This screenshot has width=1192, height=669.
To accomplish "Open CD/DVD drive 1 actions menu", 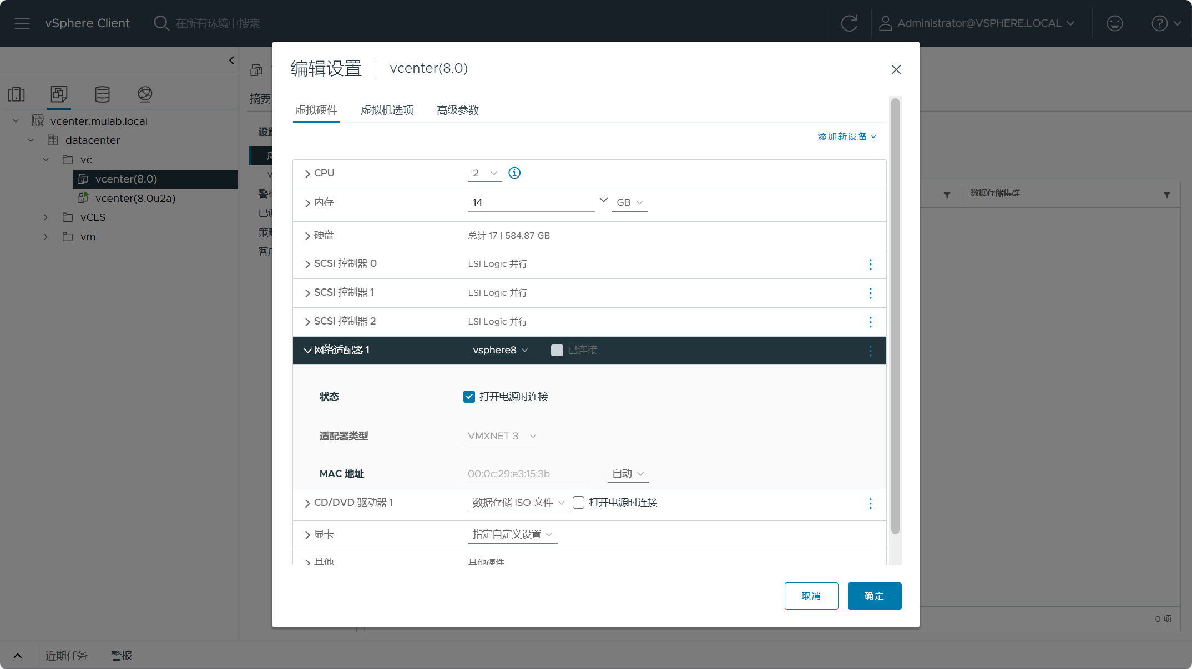I will click(870, 504).
